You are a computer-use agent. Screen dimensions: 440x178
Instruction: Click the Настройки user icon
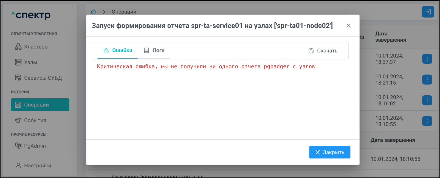click(18, 165)
